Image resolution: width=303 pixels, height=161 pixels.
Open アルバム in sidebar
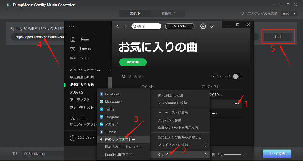pos(77,92)
